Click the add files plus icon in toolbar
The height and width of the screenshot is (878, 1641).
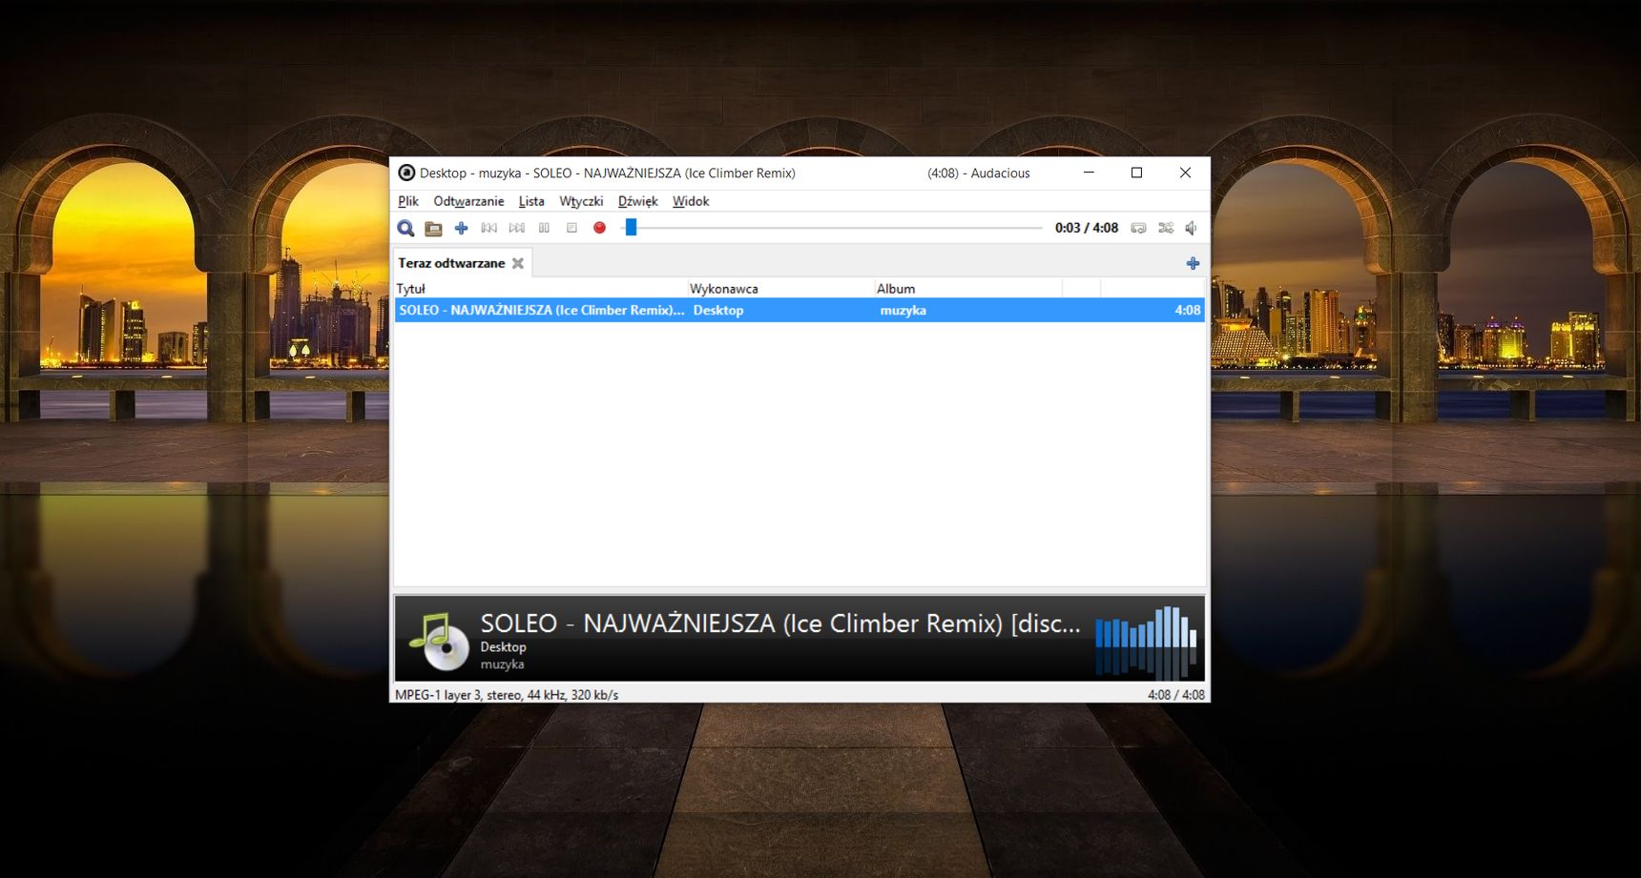[x=461, y=228]
